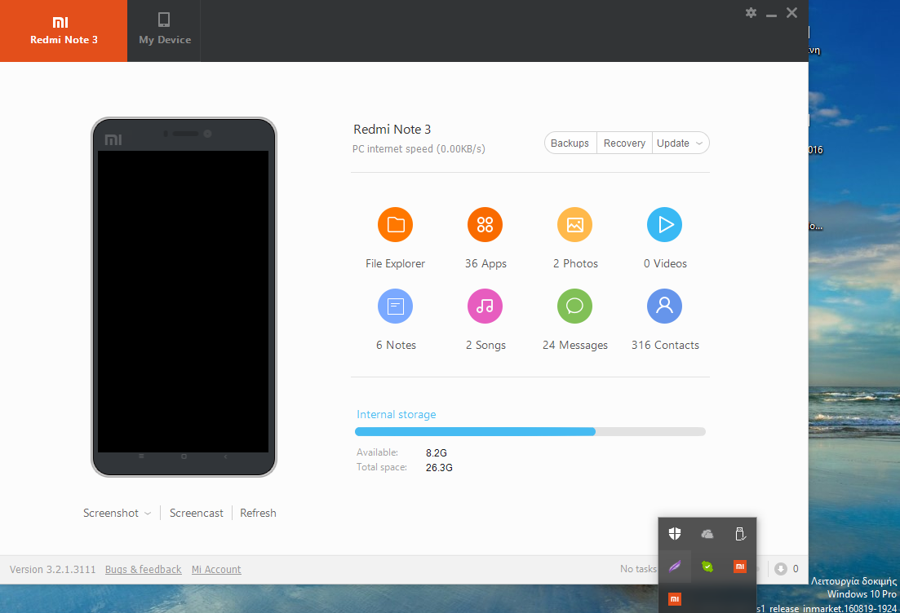Screen dimensions: 900x613
Task: Start Screencast of the phone
Action: [x=196, y=514]
